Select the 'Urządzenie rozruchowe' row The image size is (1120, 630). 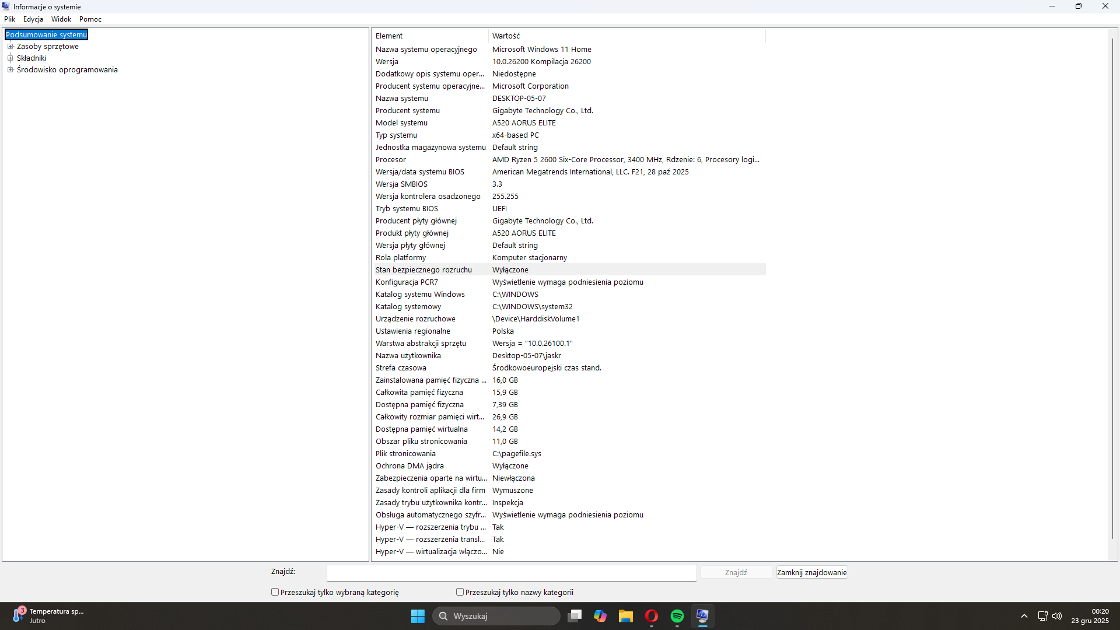pyautogui.click(x=569, y=319)
